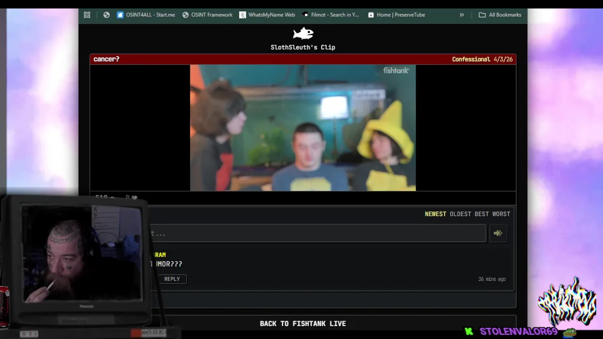Click the '26 mins ago' timestamp
603x339 pixels.
(492, 279)
